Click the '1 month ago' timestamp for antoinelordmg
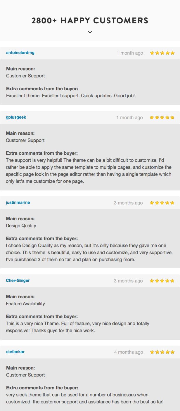 click(130, 53)
